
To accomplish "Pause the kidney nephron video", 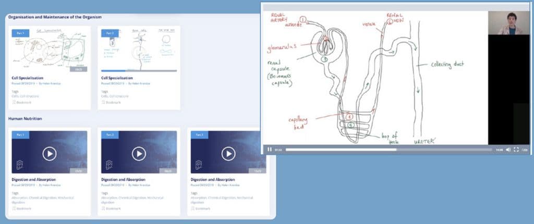I will pos(270,150).
